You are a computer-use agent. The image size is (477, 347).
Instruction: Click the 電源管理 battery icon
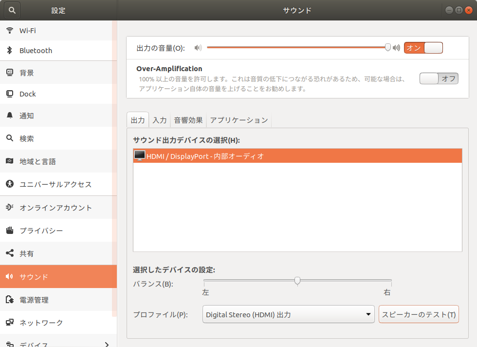click(x=10, y=299)
